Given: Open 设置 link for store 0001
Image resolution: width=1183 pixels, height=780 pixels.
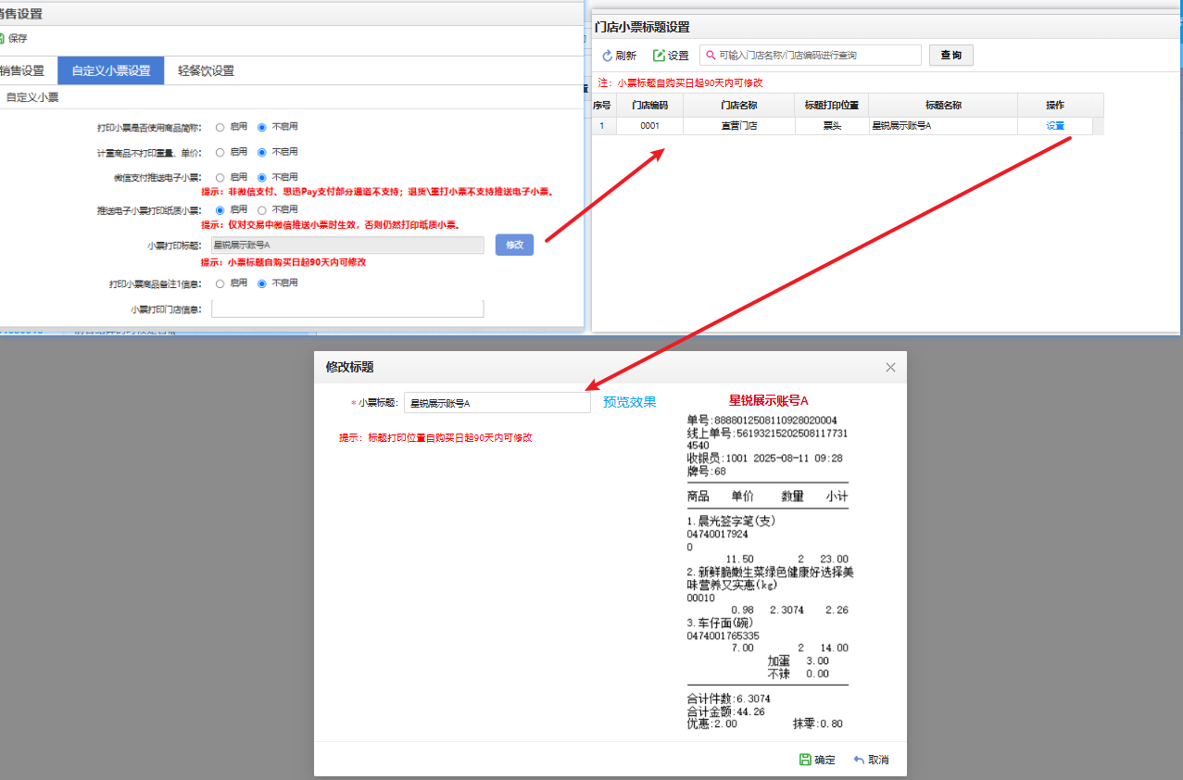Looking at the screenshot, I should (1055, 126).
